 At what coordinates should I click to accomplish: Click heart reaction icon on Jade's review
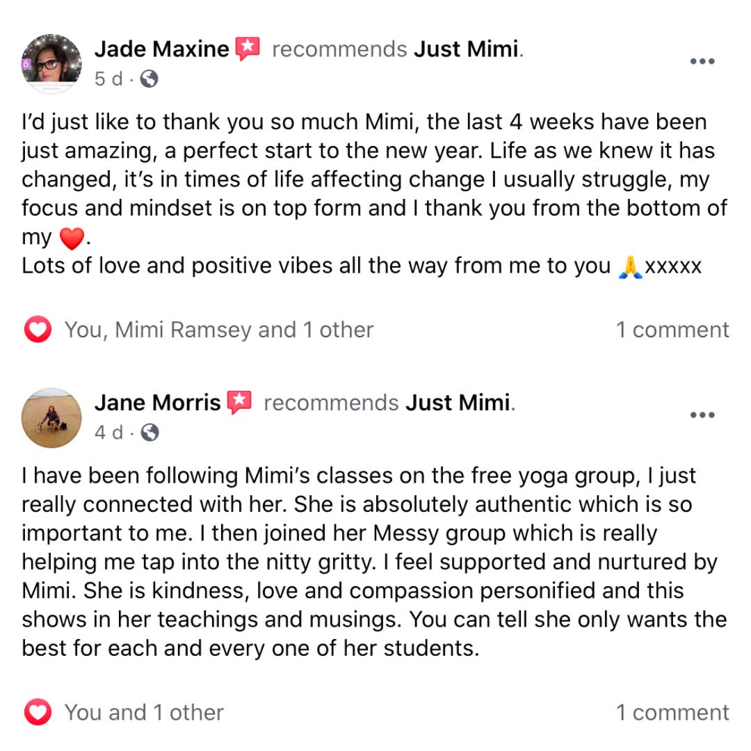pos(38,330)
